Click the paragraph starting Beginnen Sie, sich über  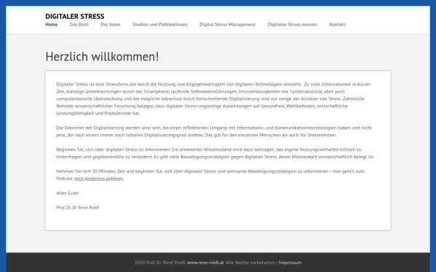coord(215,153)
